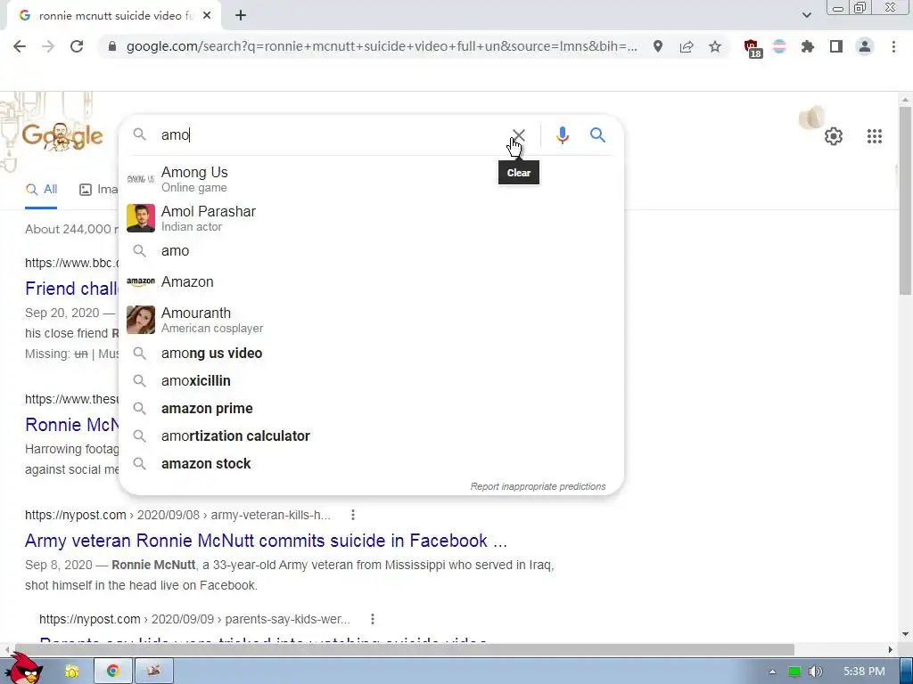Screen dimensions: 913x684
Task: Click the Amol Parashar thumbnail photo
Action: (141, 218)
